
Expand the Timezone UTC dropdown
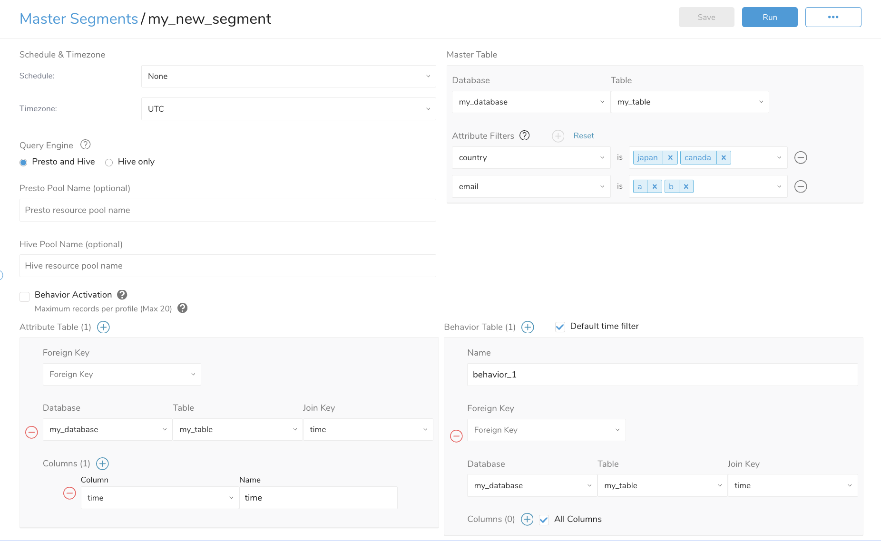pyautogui.click(x=288, y=109)
